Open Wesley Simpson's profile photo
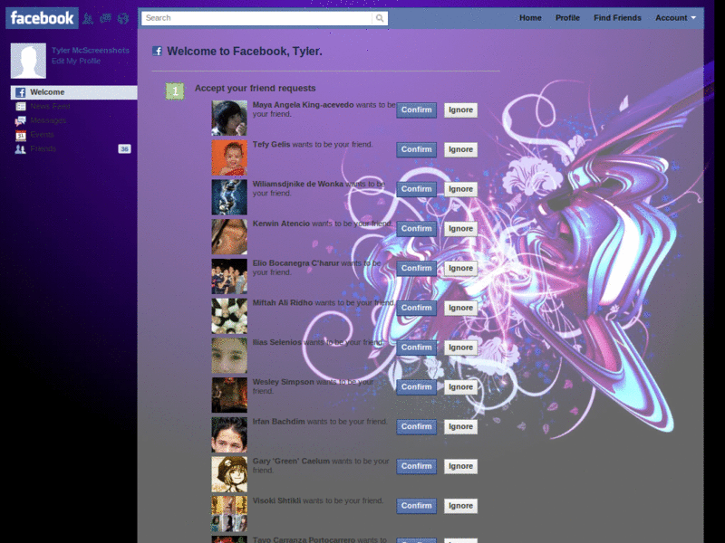 pyautogui.click(x=229, y=395)
